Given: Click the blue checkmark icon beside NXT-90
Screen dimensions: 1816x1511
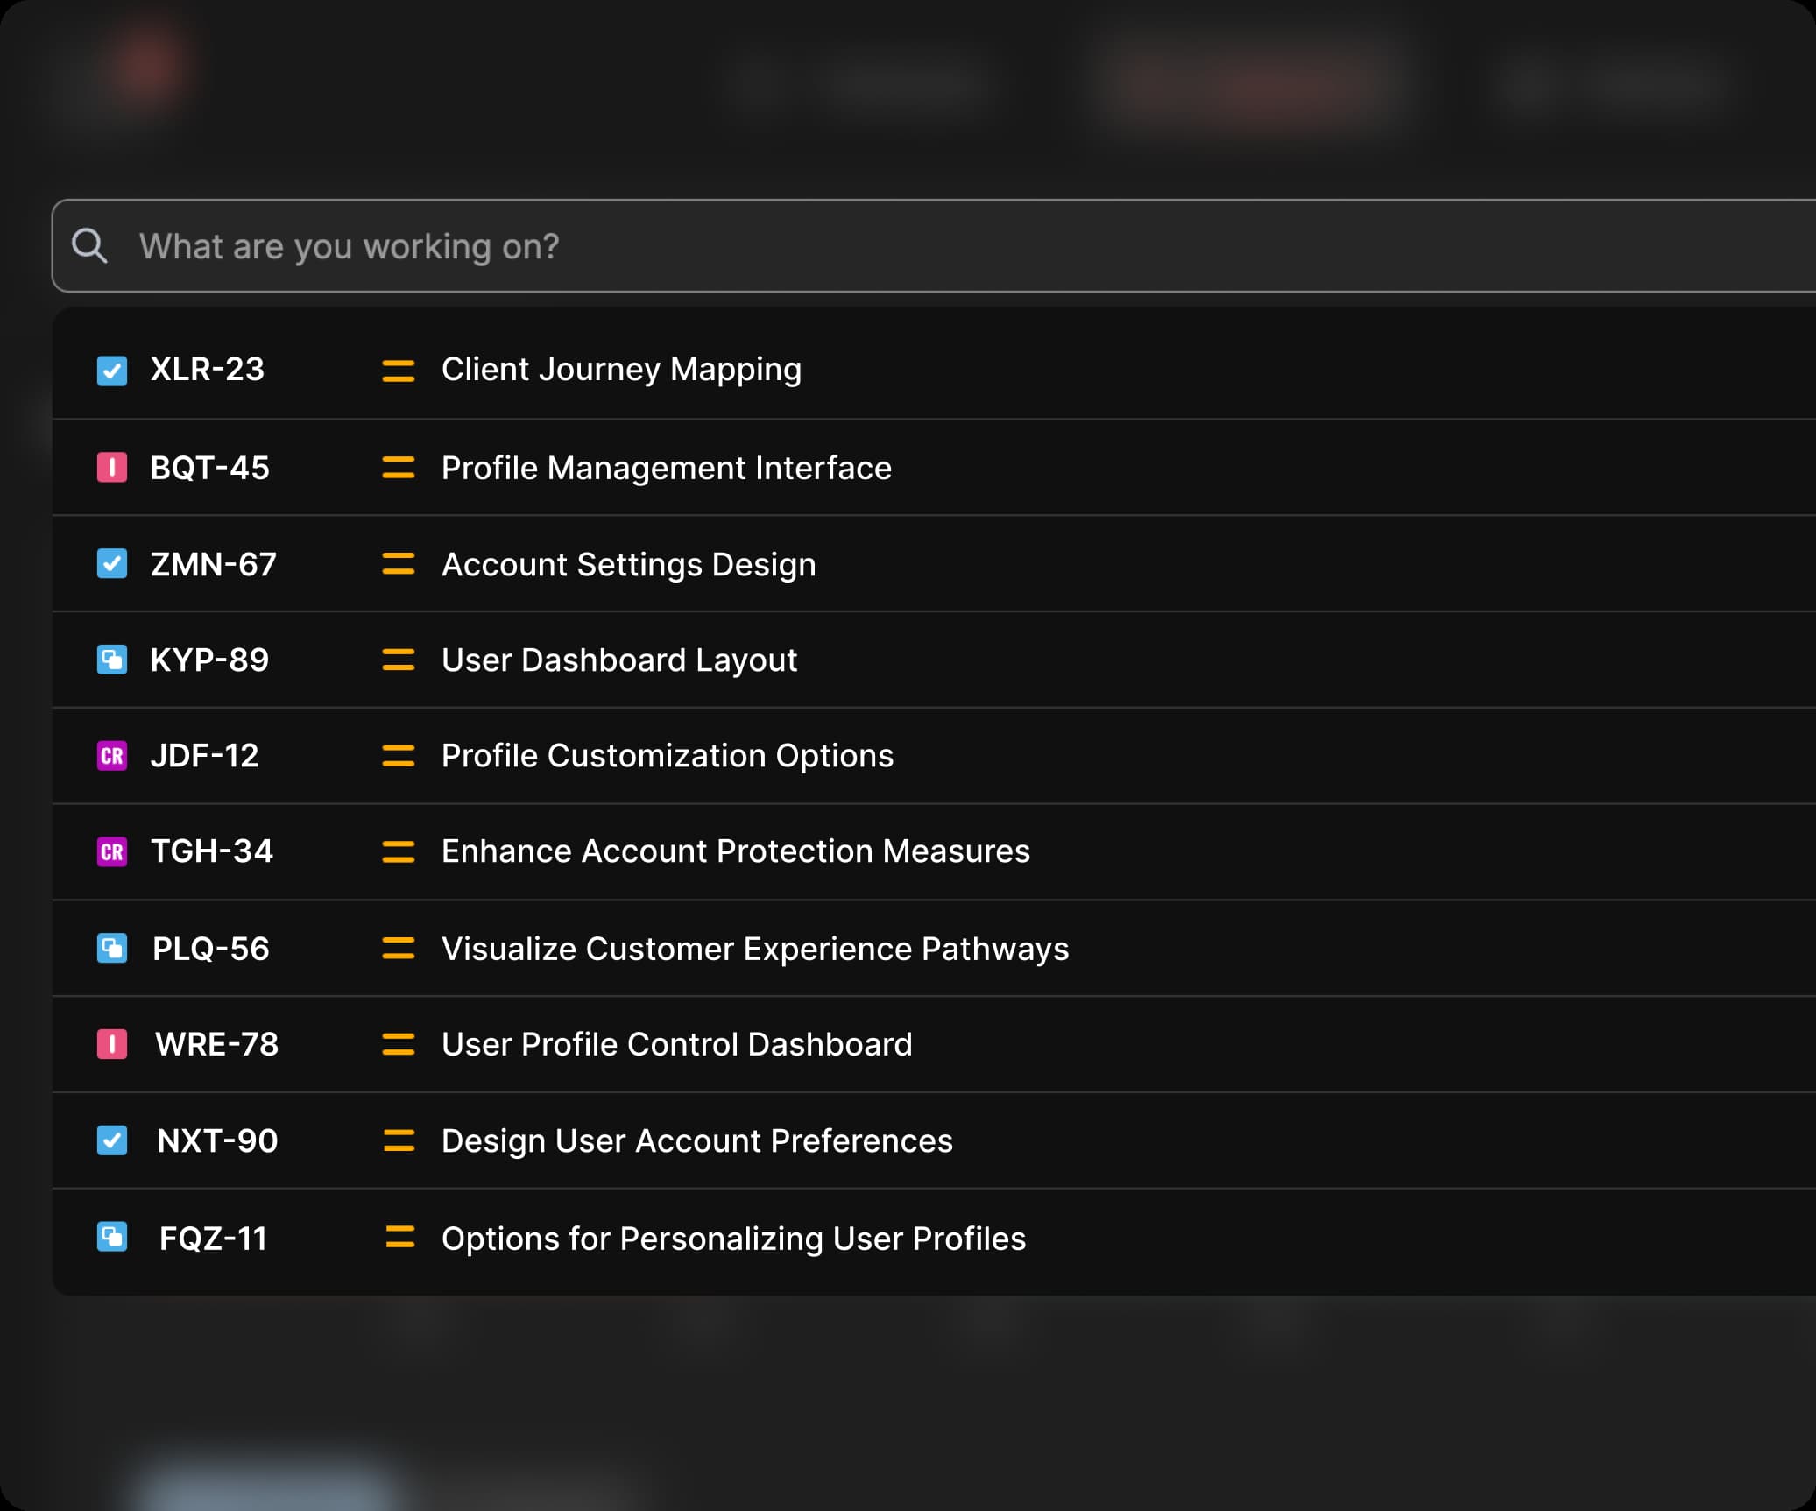Looking at the screenshot, I should pos(112,1140).
